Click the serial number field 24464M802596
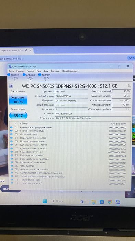This screenshot has height=241, width=135. pos(71,96)
